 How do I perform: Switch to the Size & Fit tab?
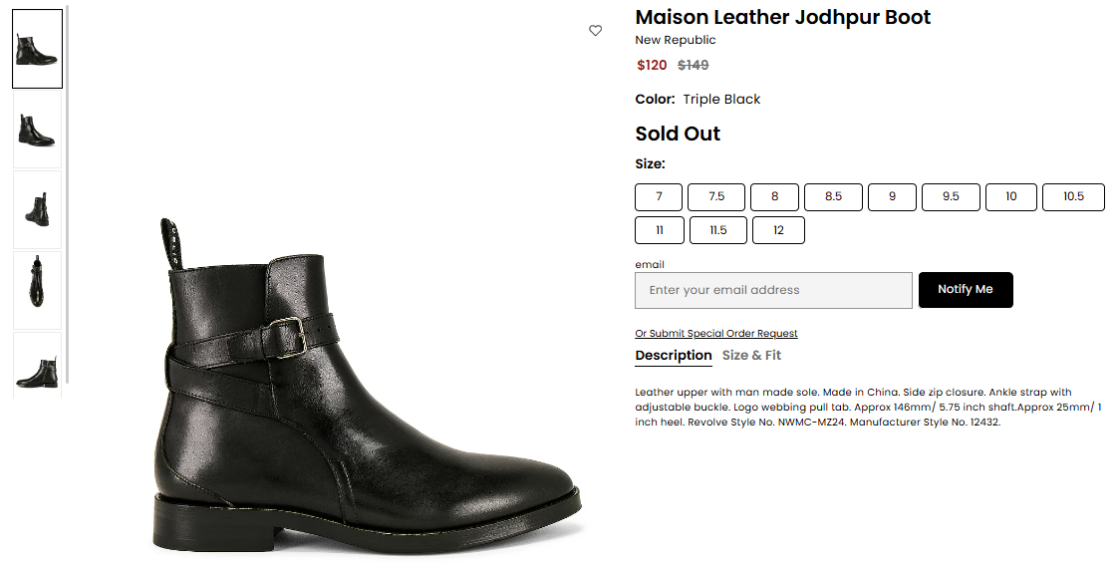(x=751, y=355)
